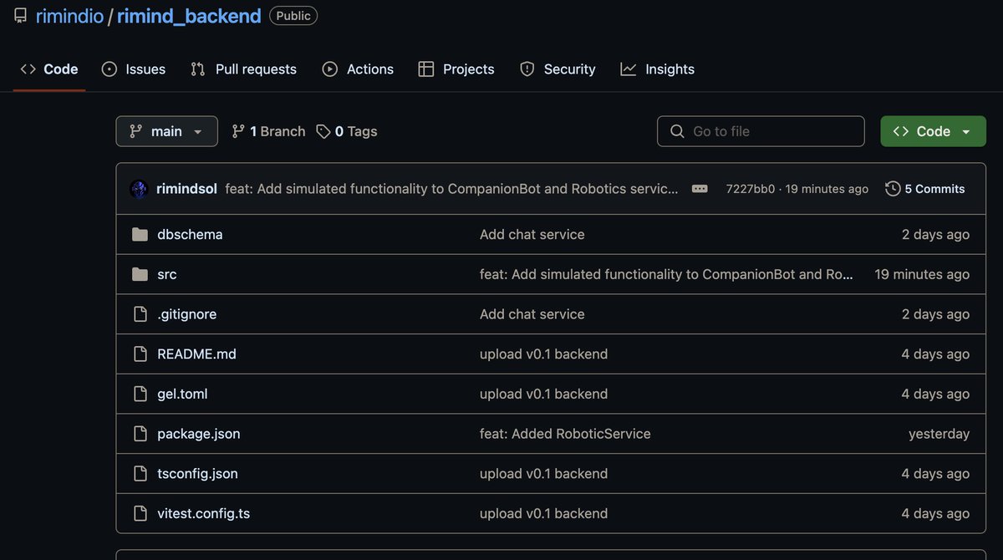Open the .gitignore file
This screenshot has height=560, width=1003.
point(186,314)
